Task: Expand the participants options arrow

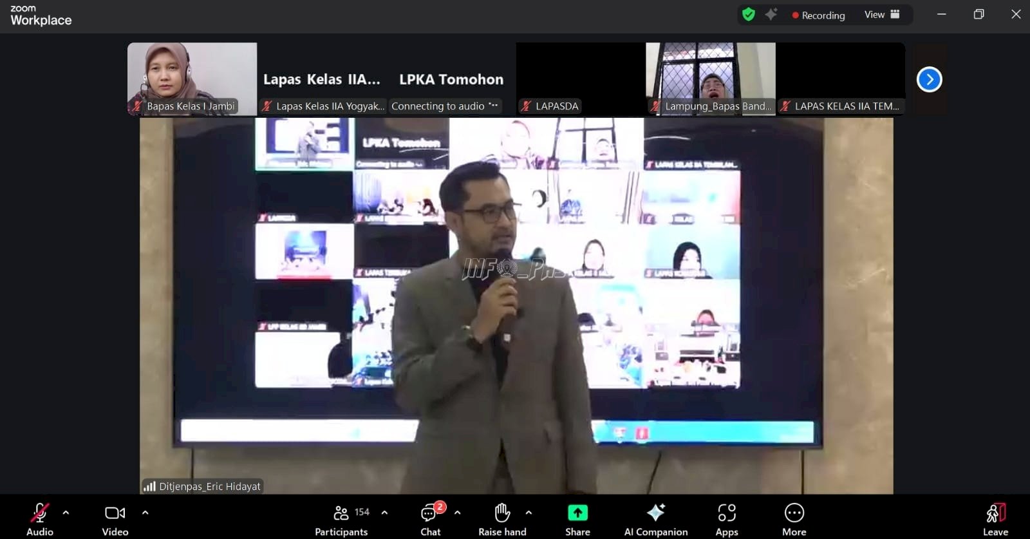Action: coord(384,513)
